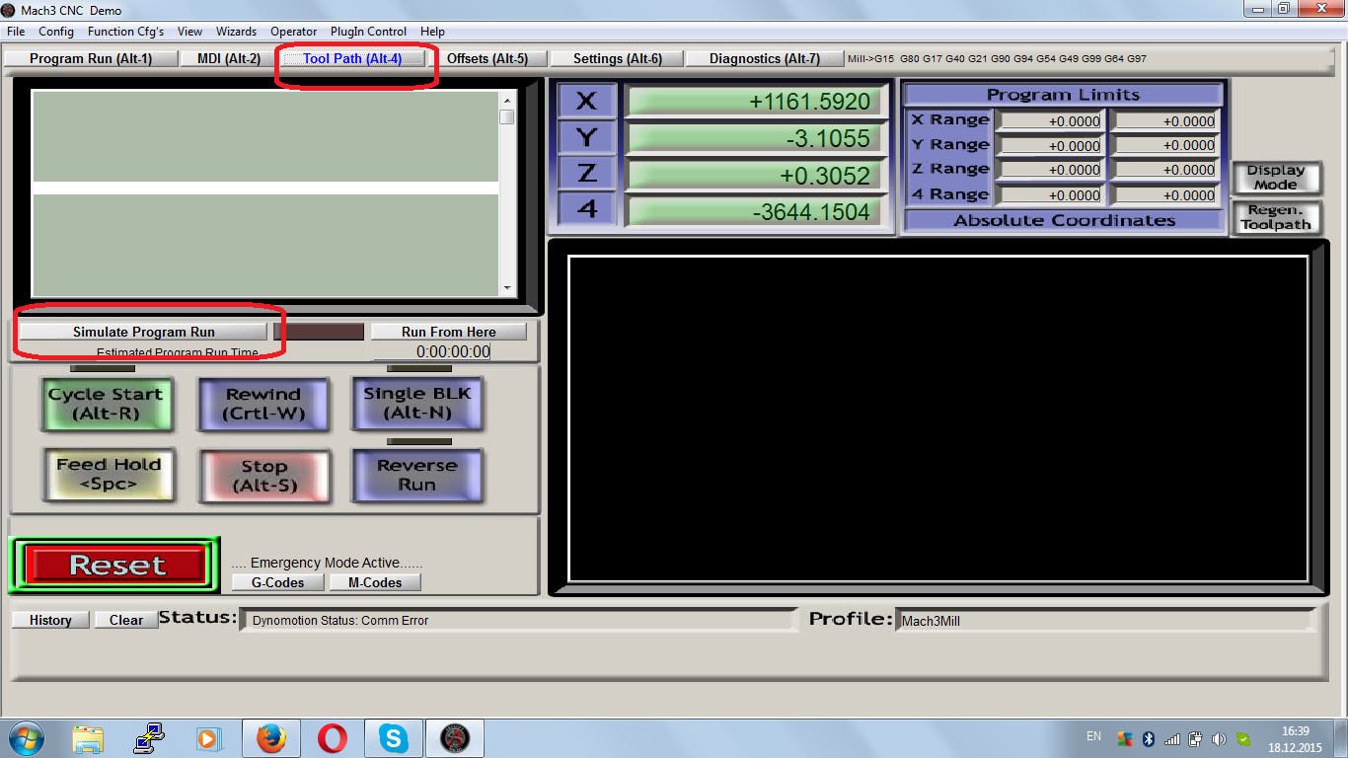Toggle Reverse Run
Viewport: 1348px width, 758px height.
[417, 476]
